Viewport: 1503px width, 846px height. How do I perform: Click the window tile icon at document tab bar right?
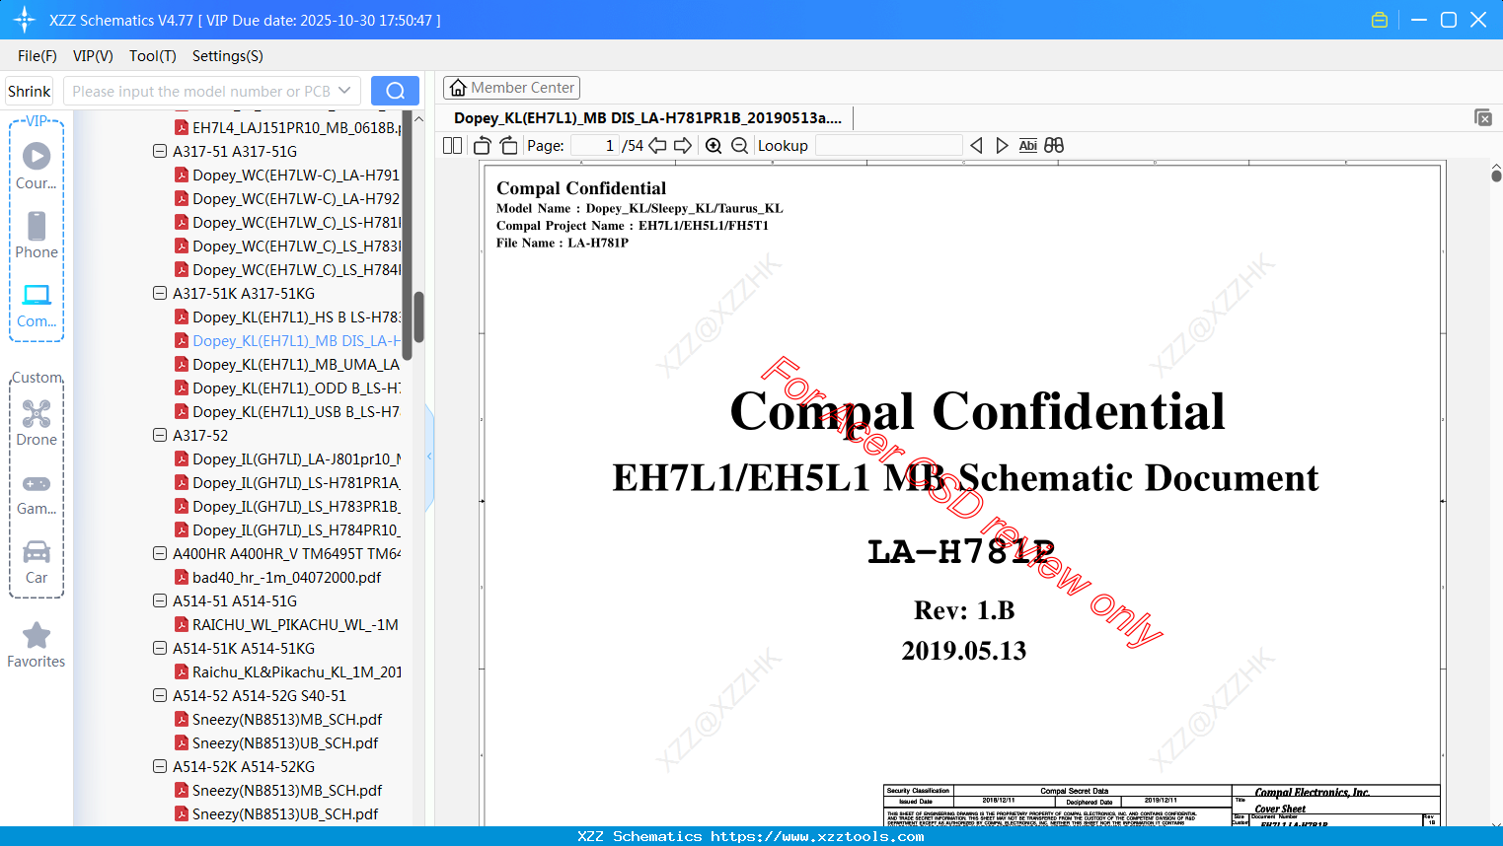pos(1483,117)
